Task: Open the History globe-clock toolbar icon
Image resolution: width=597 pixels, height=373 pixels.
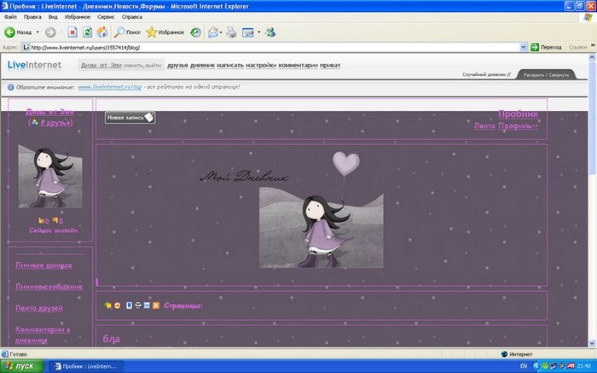Action: pyautogui.click(x=195, y=32)
